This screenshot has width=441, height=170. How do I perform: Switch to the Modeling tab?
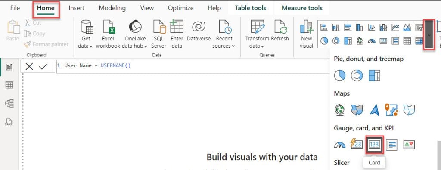pyautogui.click(x=112, y=8)
